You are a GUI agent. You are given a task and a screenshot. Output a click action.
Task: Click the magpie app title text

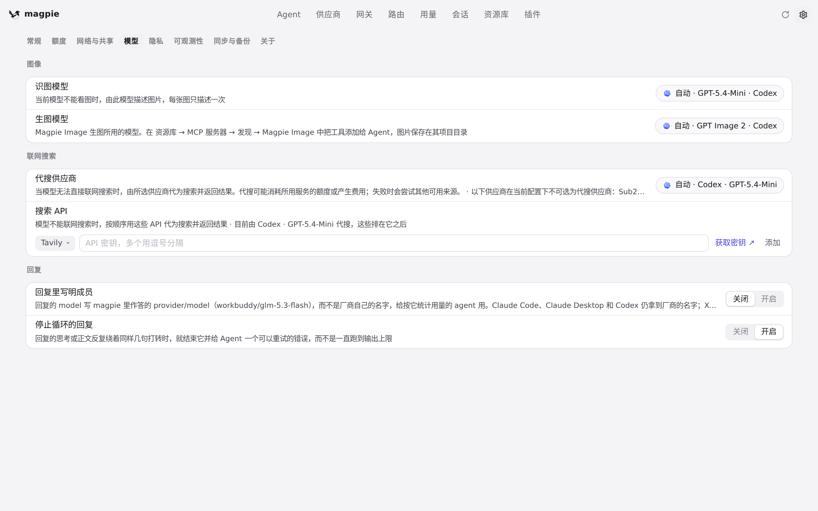point(42,14)
